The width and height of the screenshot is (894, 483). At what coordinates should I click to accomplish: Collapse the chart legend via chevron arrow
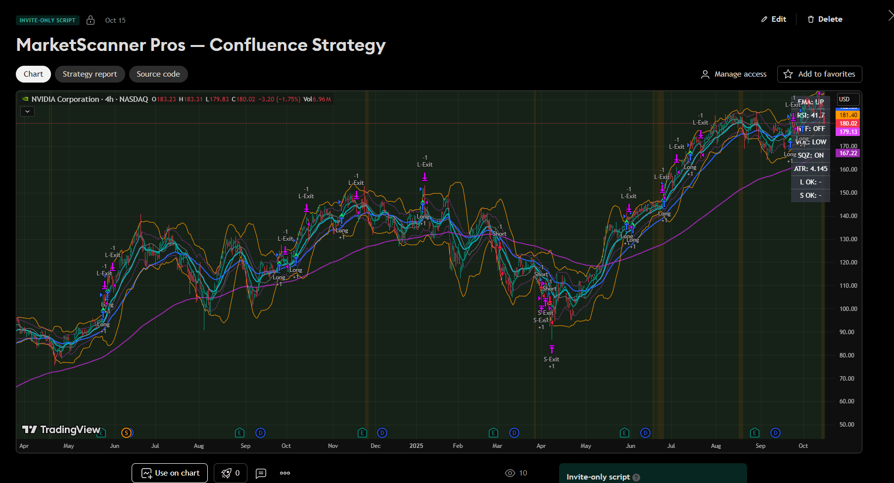(27, 111)
